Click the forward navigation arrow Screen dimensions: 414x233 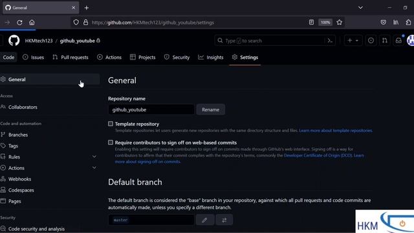(7, 23)
